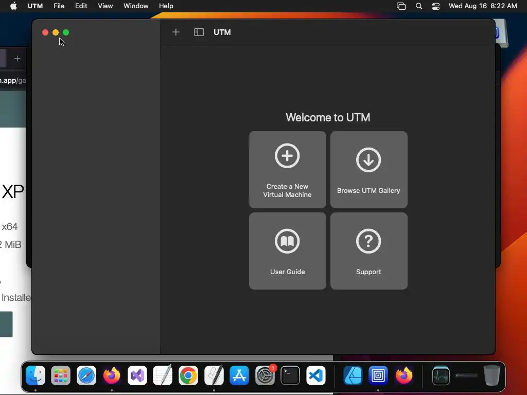Open Visual Studio from the Dock
Screen dimensions: 527x395
coord(137,375)
